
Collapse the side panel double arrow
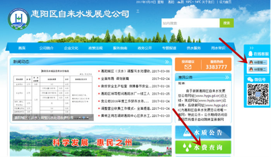click(251, 48)
